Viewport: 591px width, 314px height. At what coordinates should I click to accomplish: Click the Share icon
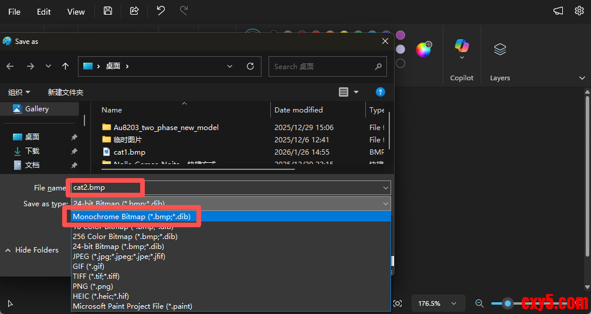click(x=134, y=11)
